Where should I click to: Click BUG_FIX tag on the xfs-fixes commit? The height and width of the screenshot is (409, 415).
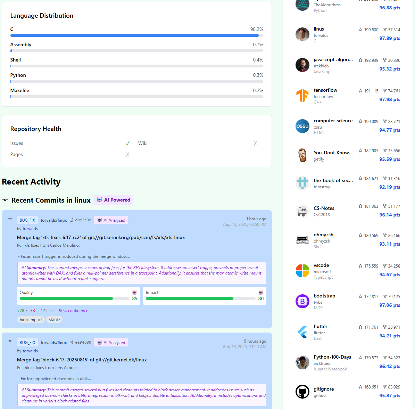tap(27, 220)
